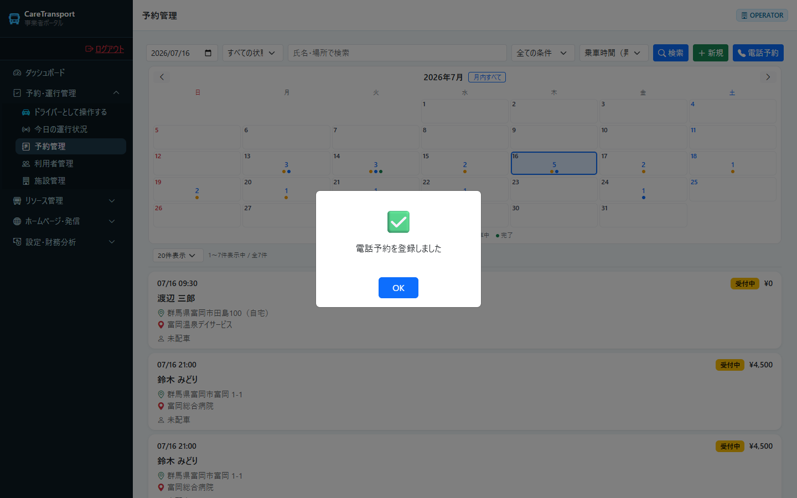Click the green checkmark success icon
Screen dimensions: 797x498
(x=398, y=222)
